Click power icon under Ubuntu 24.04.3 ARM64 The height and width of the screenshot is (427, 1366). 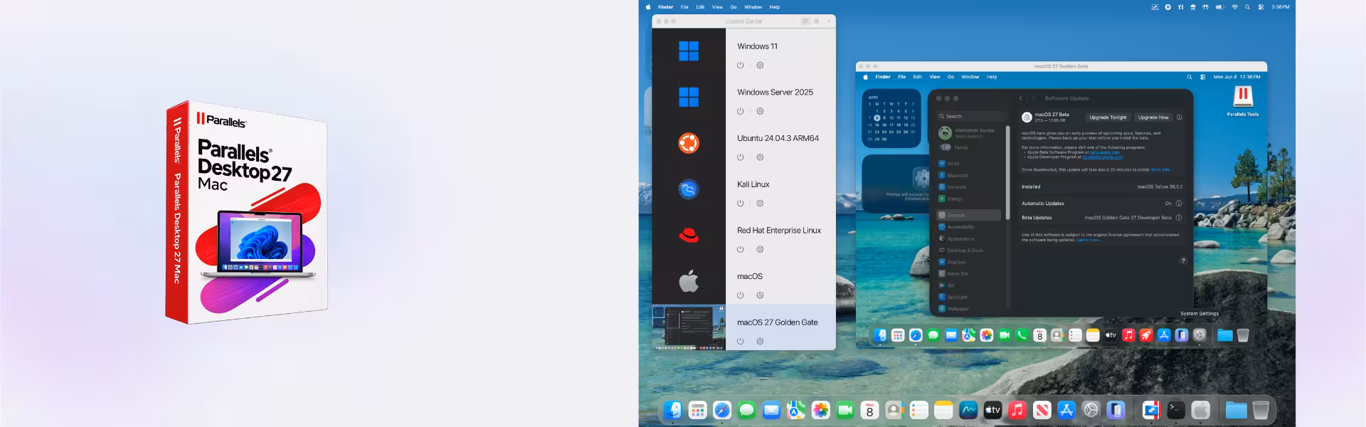741,157
